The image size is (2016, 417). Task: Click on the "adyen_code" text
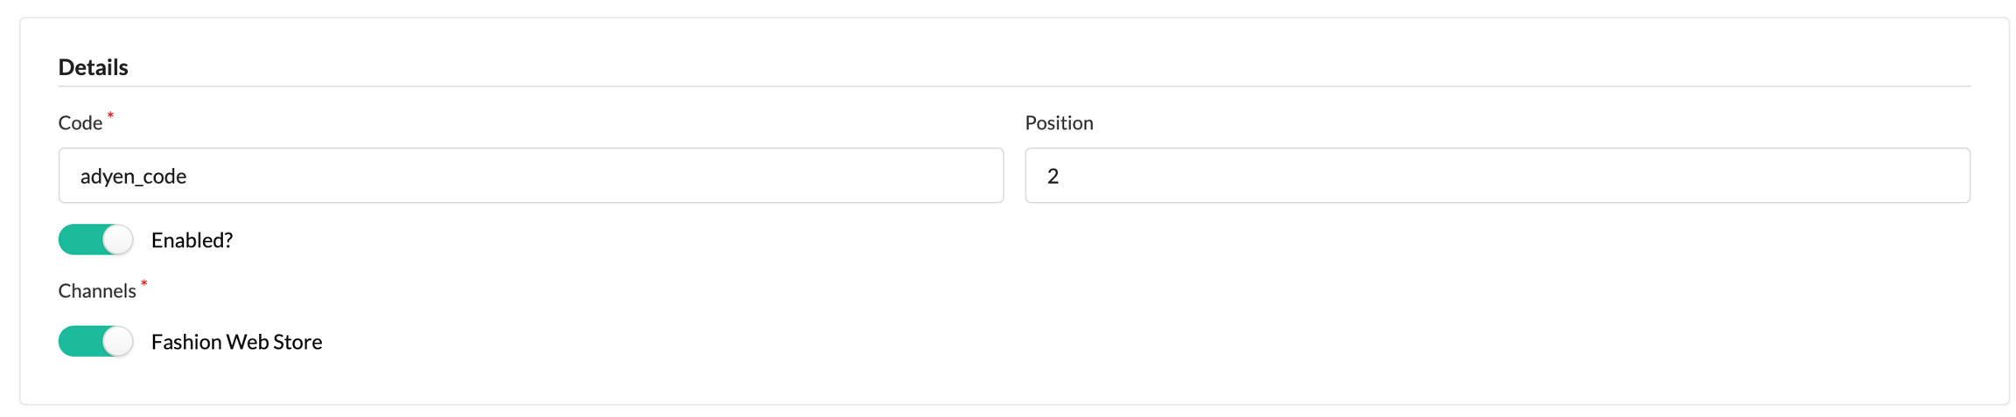pos(133,177)
